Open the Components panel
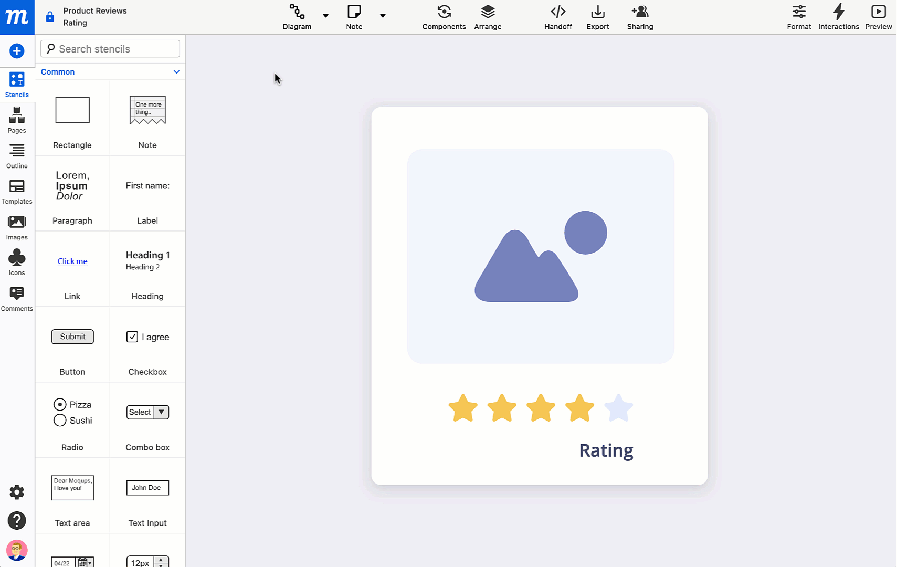This screenshot has height=567, width=897. (x=444, y=17)
